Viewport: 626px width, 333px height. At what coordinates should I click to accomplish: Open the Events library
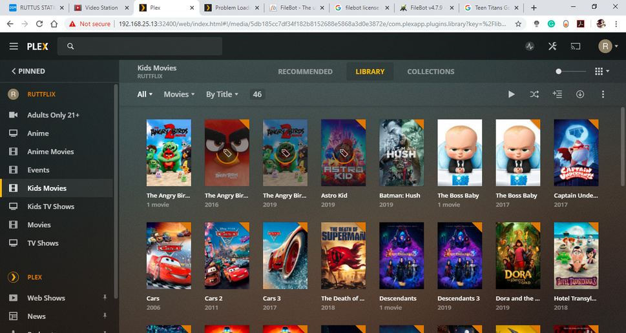tap(38, 170)
